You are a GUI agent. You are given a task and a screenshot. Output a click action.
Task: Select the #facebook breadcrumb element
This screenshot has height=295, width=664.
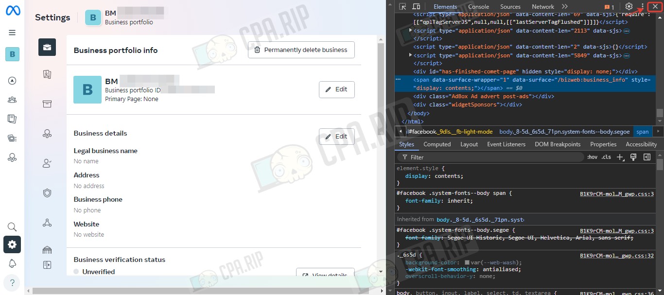pos(450,132)
